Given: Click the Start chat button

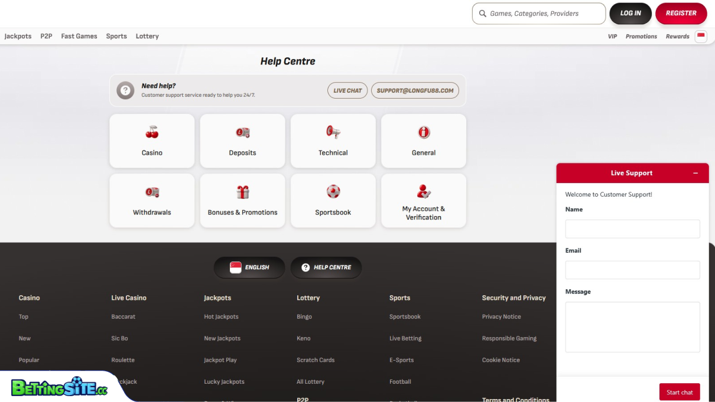Looking at the screenshot, I should point(680,392).
